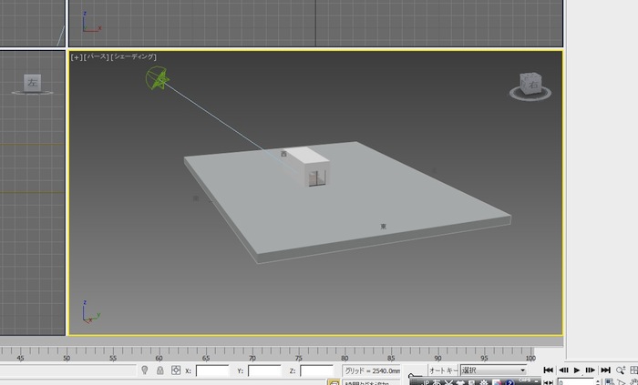
Task: Click the isolate selection lightbulb icon
Action: 144,370
